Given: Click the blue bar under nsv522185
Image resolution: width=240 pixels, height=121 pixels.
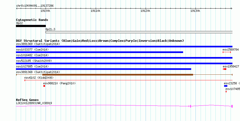Looking at the screenshot, I should point(124,63).
